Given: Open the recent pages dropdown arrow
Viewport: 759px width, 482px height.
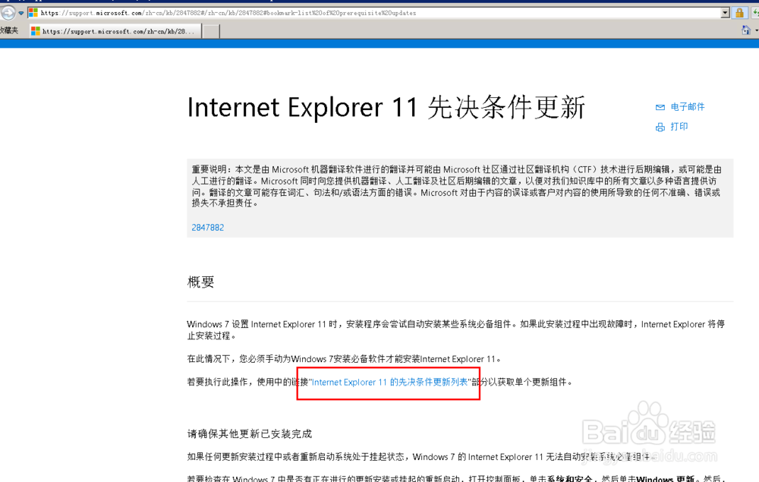Looking at the screenshot, I should tap(20, 13).
